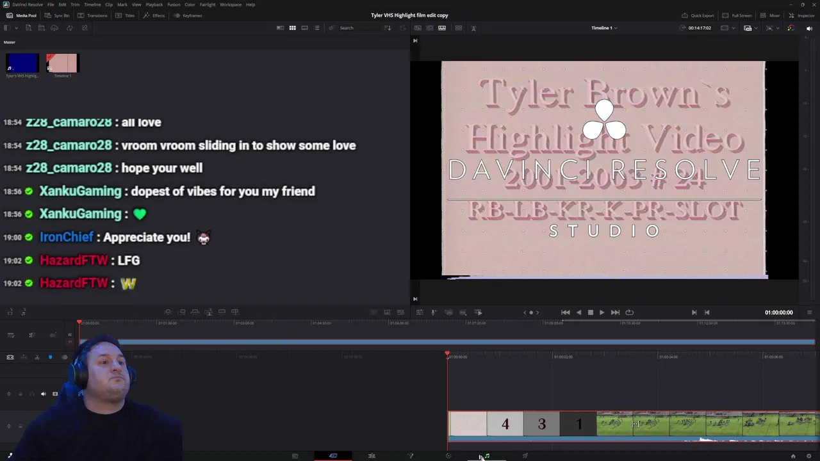Open the Edit menu
Viewport: 820px width, 461px height.
tap(62, 4)
